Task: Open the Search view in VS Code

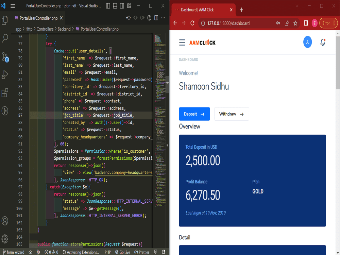Action: point(5,38)
